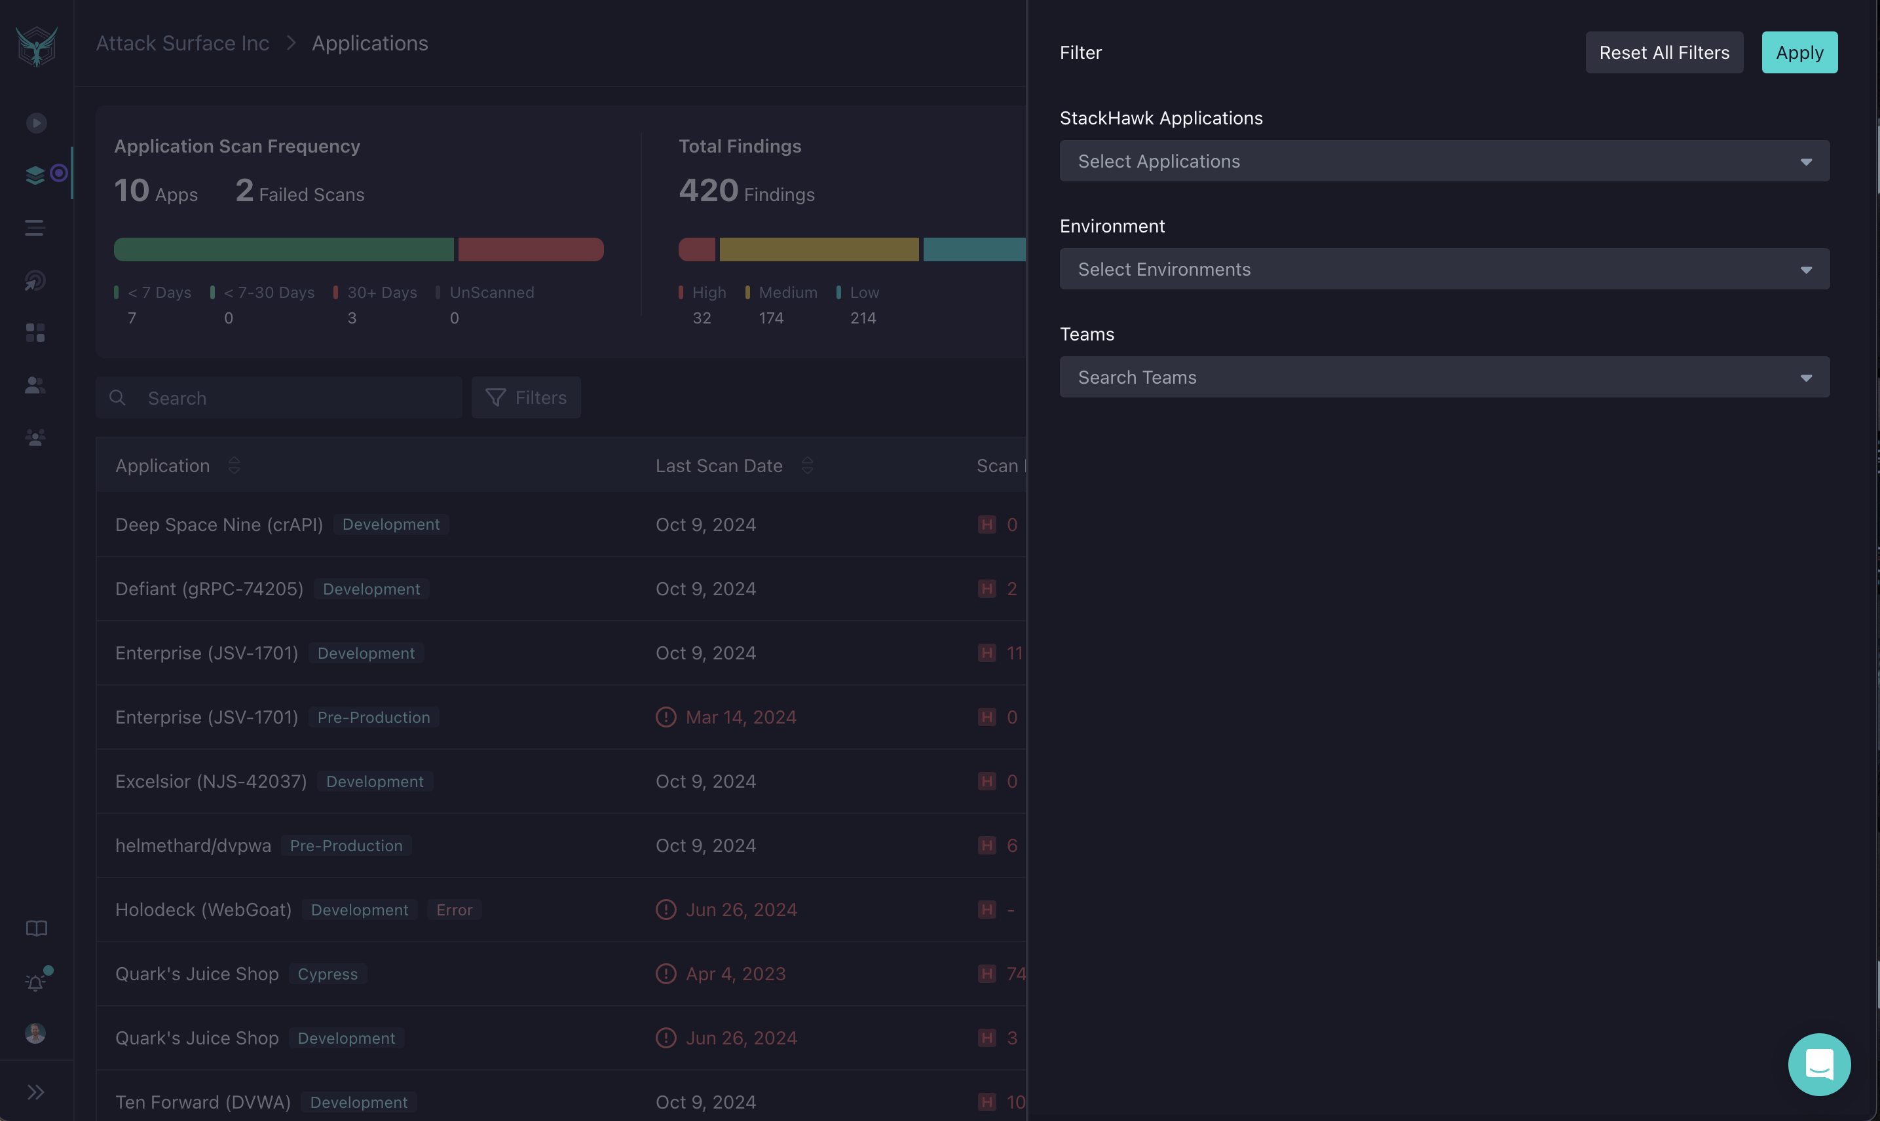Check notifications via the bell icon

(x=35, y=982)
